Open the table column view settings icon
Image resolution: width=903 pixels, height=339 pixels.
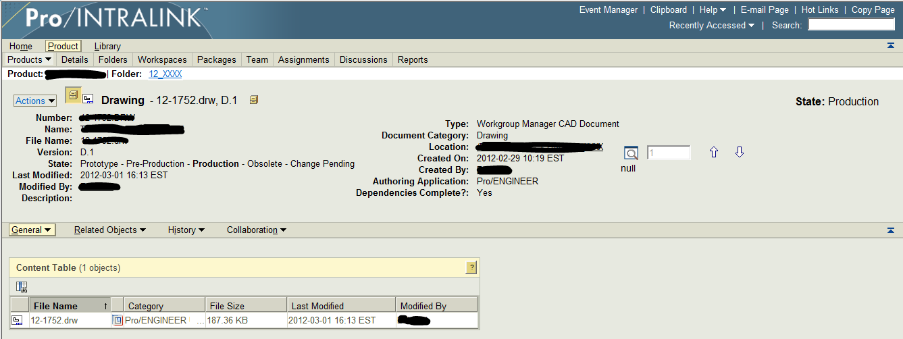22,287
